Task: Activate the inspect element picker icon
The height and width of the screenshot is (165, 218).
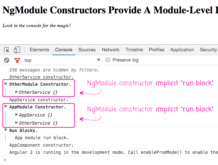Action: tap(7, 50)
